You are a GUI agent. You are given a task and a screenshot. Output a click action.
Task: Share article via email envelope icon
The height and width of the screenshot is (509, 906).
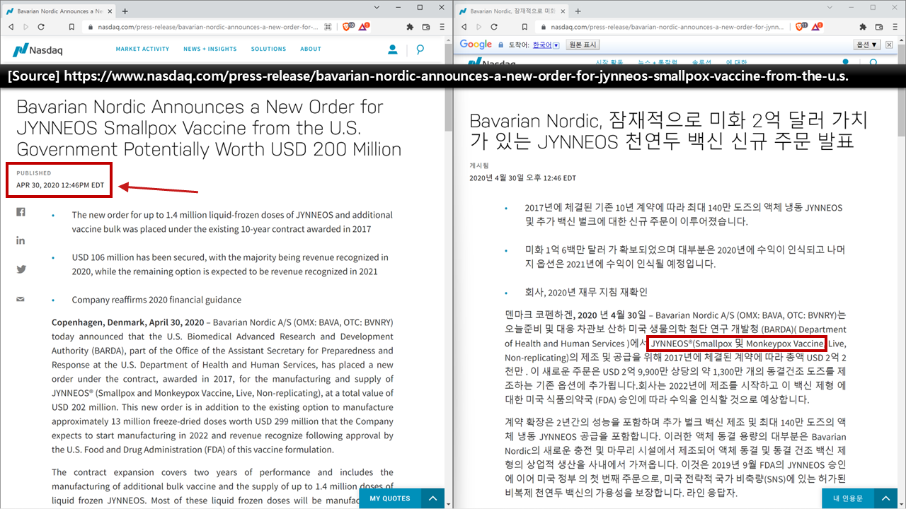tap(21, 299)
